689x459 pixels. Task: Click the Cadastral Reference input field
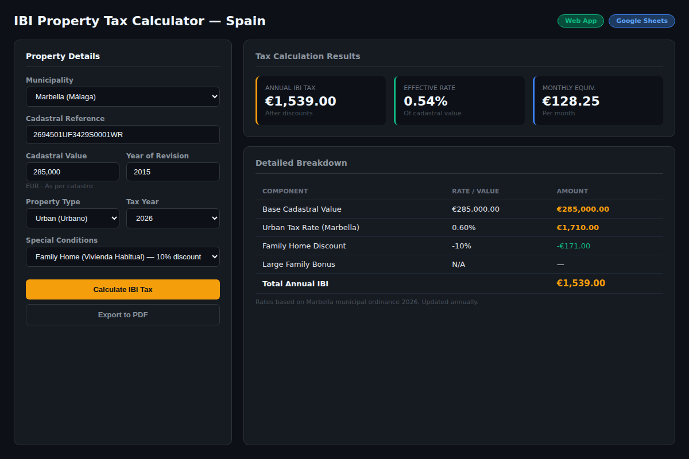(x=123, y=134)
